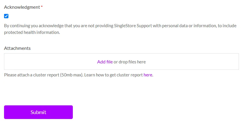
Task: Click the '(50mb max)' note text
Action: click(71, 75)
